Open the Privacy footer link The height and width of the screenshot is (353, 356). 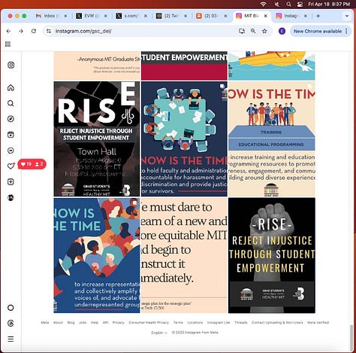[118, 323]
